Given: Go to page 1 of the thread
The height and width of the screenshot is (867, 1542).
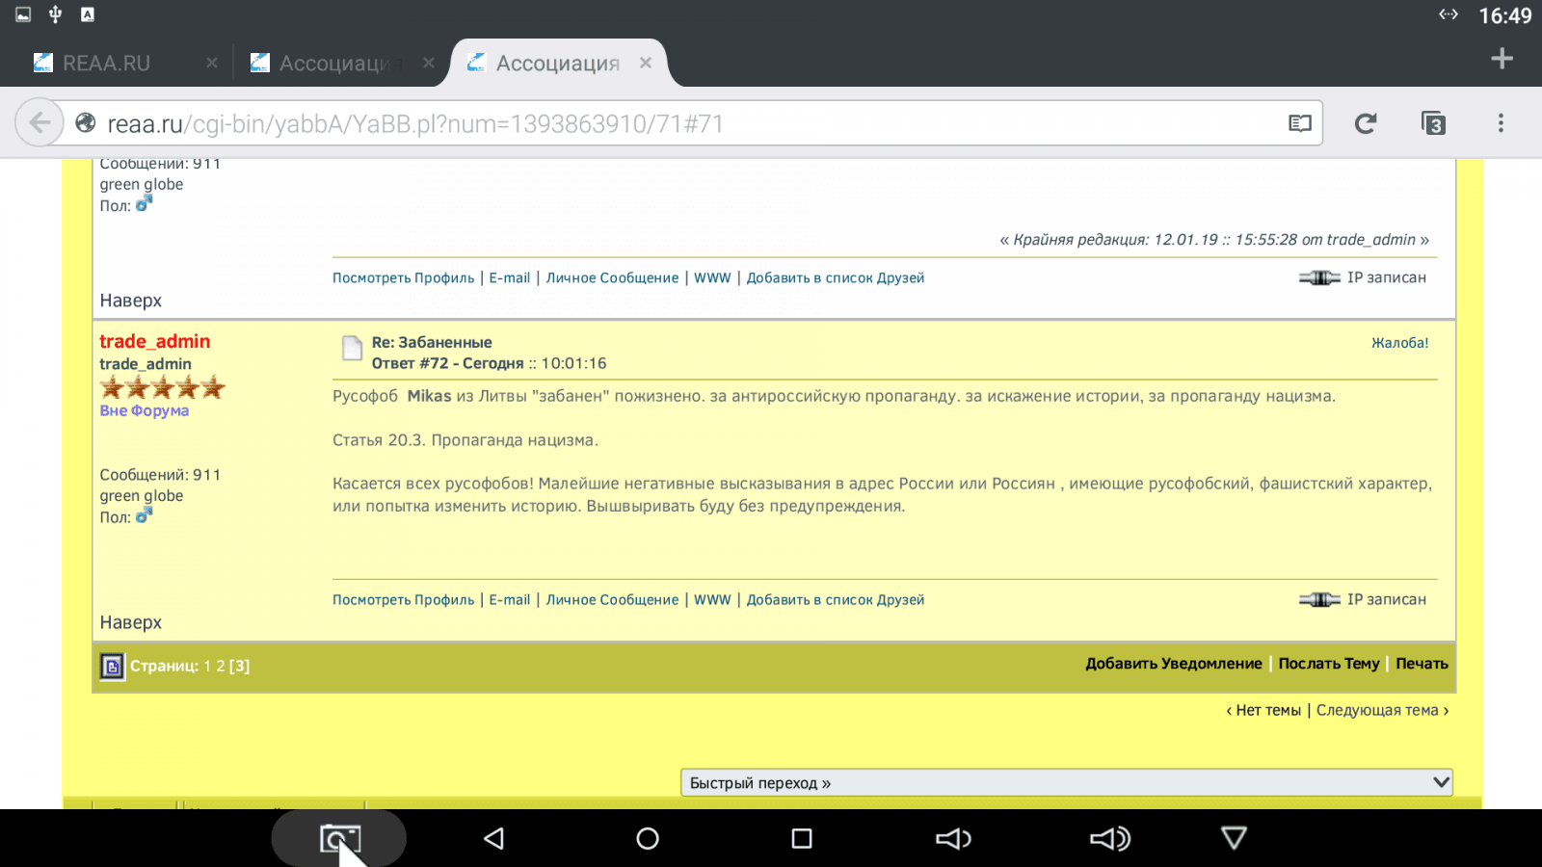Looking at the screenshot, I should point(207,666).
